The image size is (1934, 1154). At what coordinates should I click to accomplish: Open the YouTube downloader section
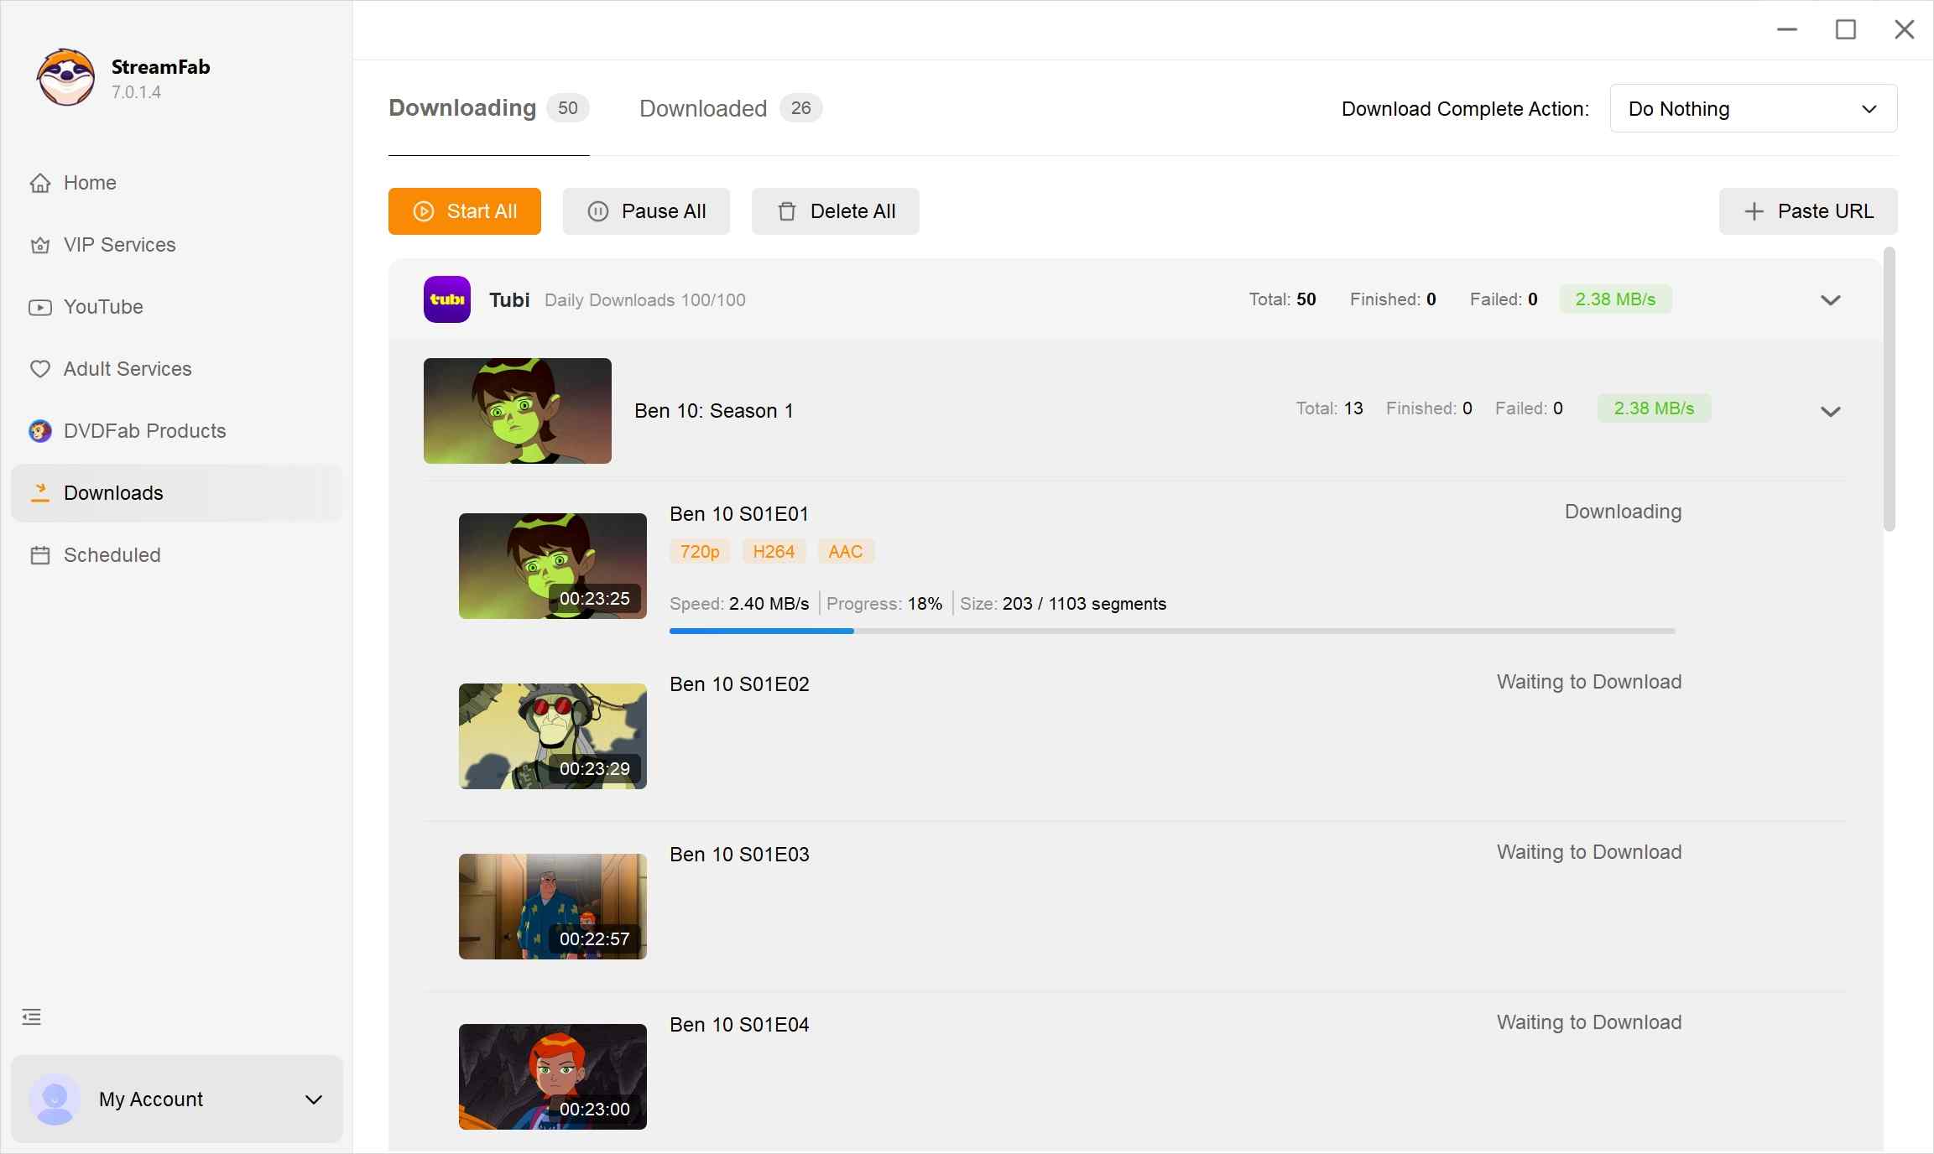[103, 306]
